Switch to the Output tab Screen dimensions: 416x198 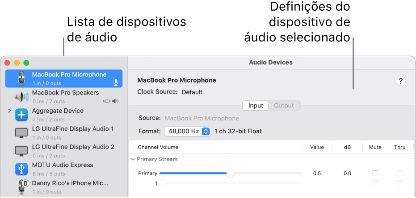coord(284,106)
